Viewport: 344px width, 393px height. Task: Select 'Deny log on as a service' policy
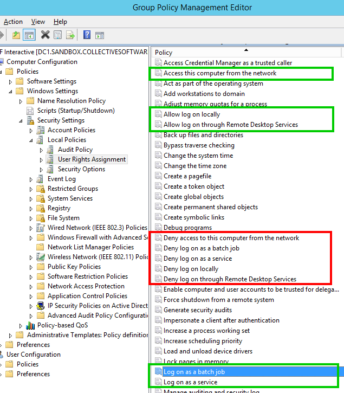coord(198,259)
